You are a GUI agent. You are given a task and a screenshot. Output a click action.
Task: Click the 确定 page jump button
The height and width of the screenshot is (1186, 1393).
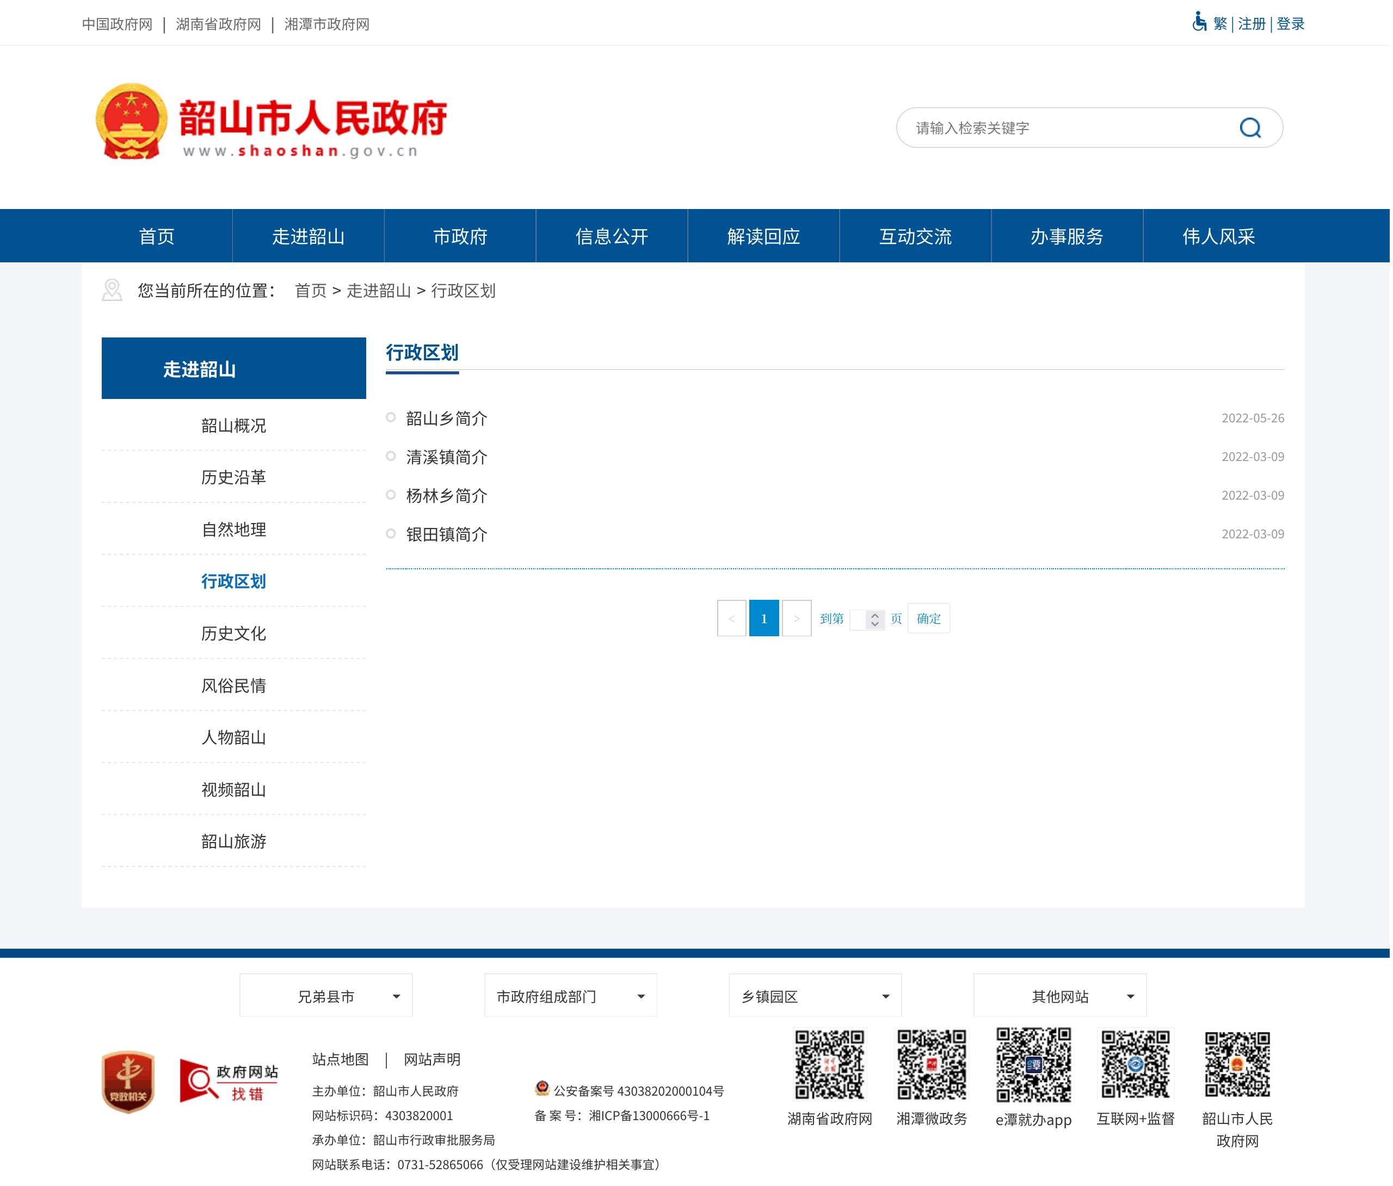(x=928, y=618)
